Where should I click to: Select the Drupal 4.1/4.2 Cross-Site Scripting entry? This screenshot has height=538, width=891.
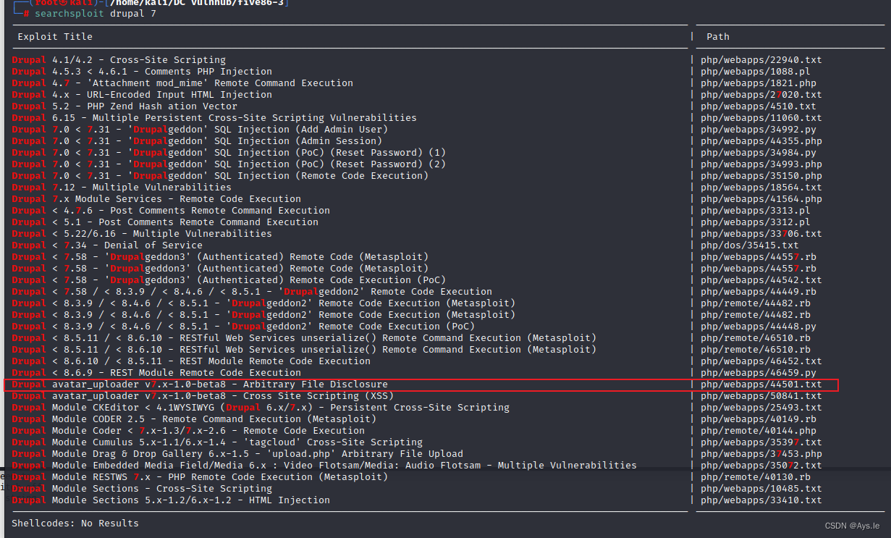click(x=119, y=60)
